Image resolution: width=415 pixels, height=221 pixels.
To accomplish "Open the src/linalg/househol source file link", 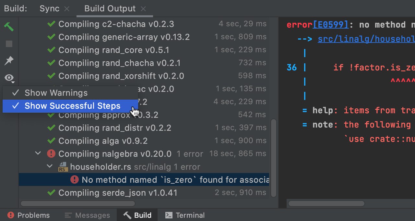I will coord(366,39).
